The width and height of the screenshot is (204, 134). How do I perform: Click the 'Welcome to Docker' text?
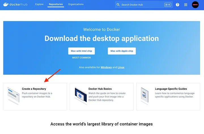coord(102,30)
